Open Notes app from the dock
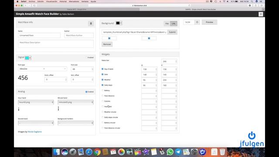This screenshot has width=279, height=157. 154,152
